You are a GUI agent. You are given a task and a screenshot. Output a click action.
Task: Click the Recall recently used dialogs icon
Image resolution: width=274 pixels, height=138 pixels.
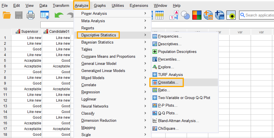point(45,15)
